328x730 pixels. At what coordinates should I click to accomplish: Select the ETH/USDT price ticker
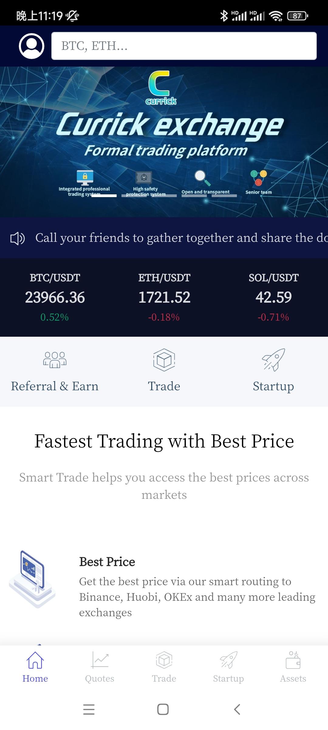pos(164,297)
